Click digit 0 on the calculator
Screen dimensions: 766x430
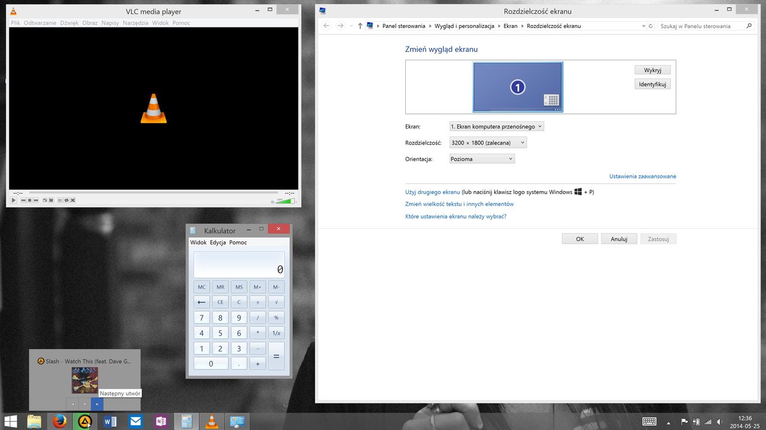pos(211,364)
